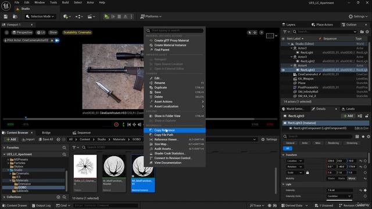Open the Cinematics clapperboard menu

click(x=91, y=16)
